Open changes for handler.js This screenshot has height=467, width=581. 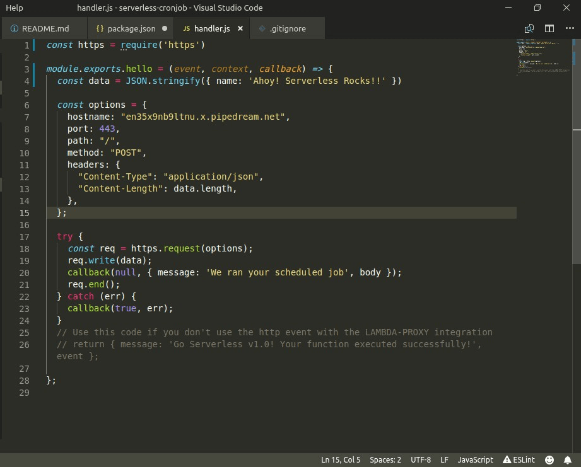(x=529, y=28)
